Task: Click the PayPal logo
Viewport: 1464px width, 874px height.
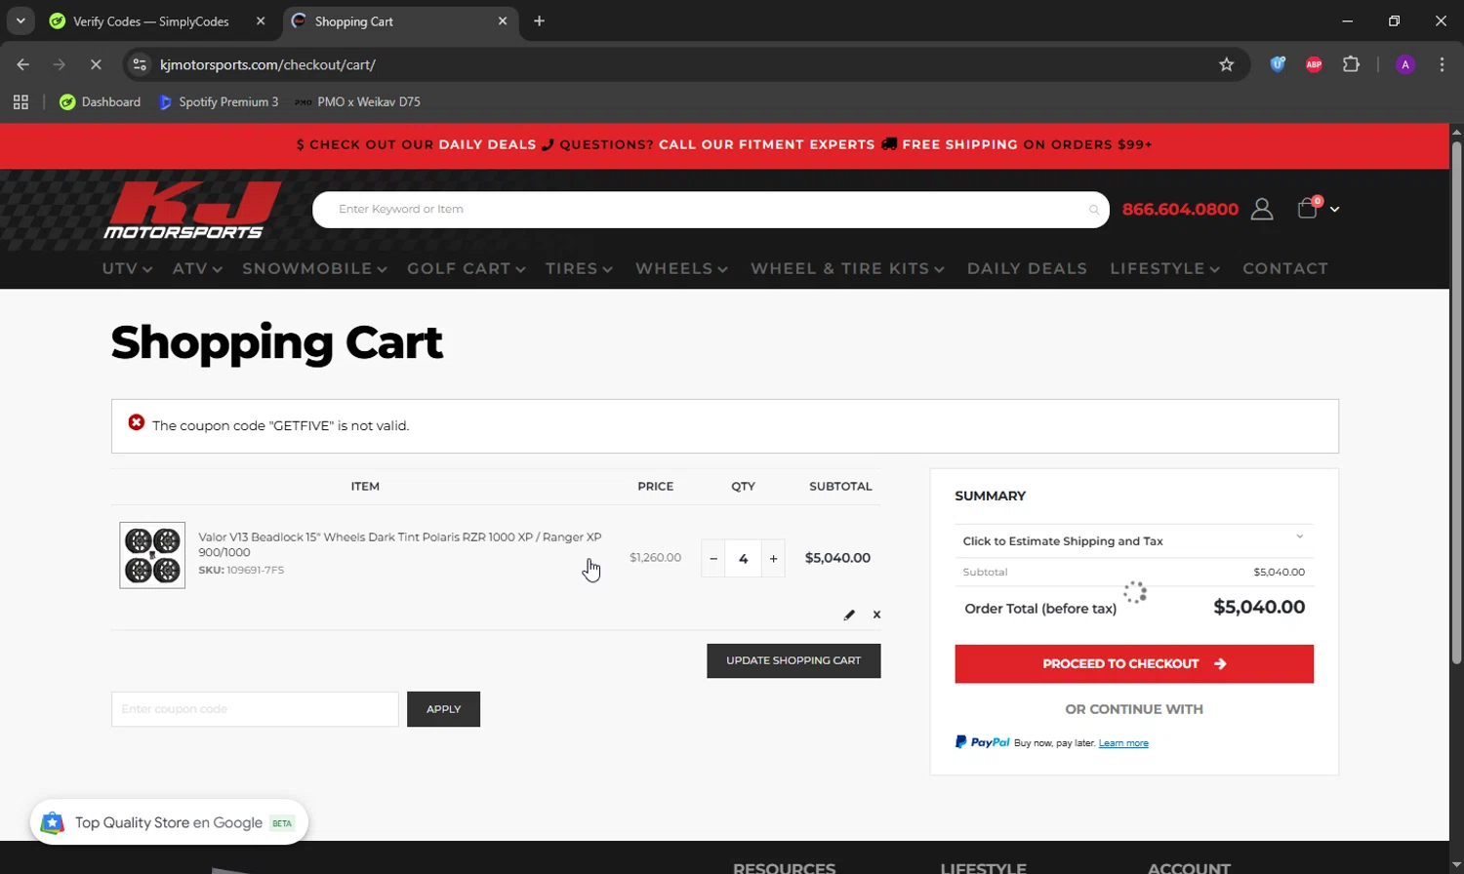Action: (x=982, y=742)
